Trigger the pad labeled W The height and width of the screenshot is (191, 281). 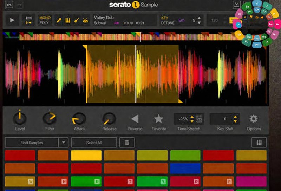click(x=20, y=182)
